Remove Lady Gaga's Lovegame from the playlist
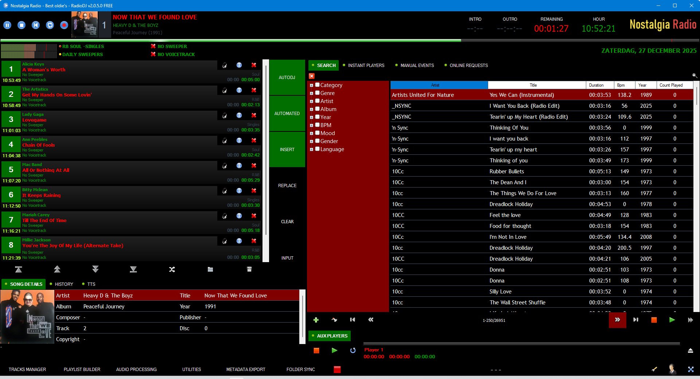Viewport: 700px width, 379px height. pos(254,115)
